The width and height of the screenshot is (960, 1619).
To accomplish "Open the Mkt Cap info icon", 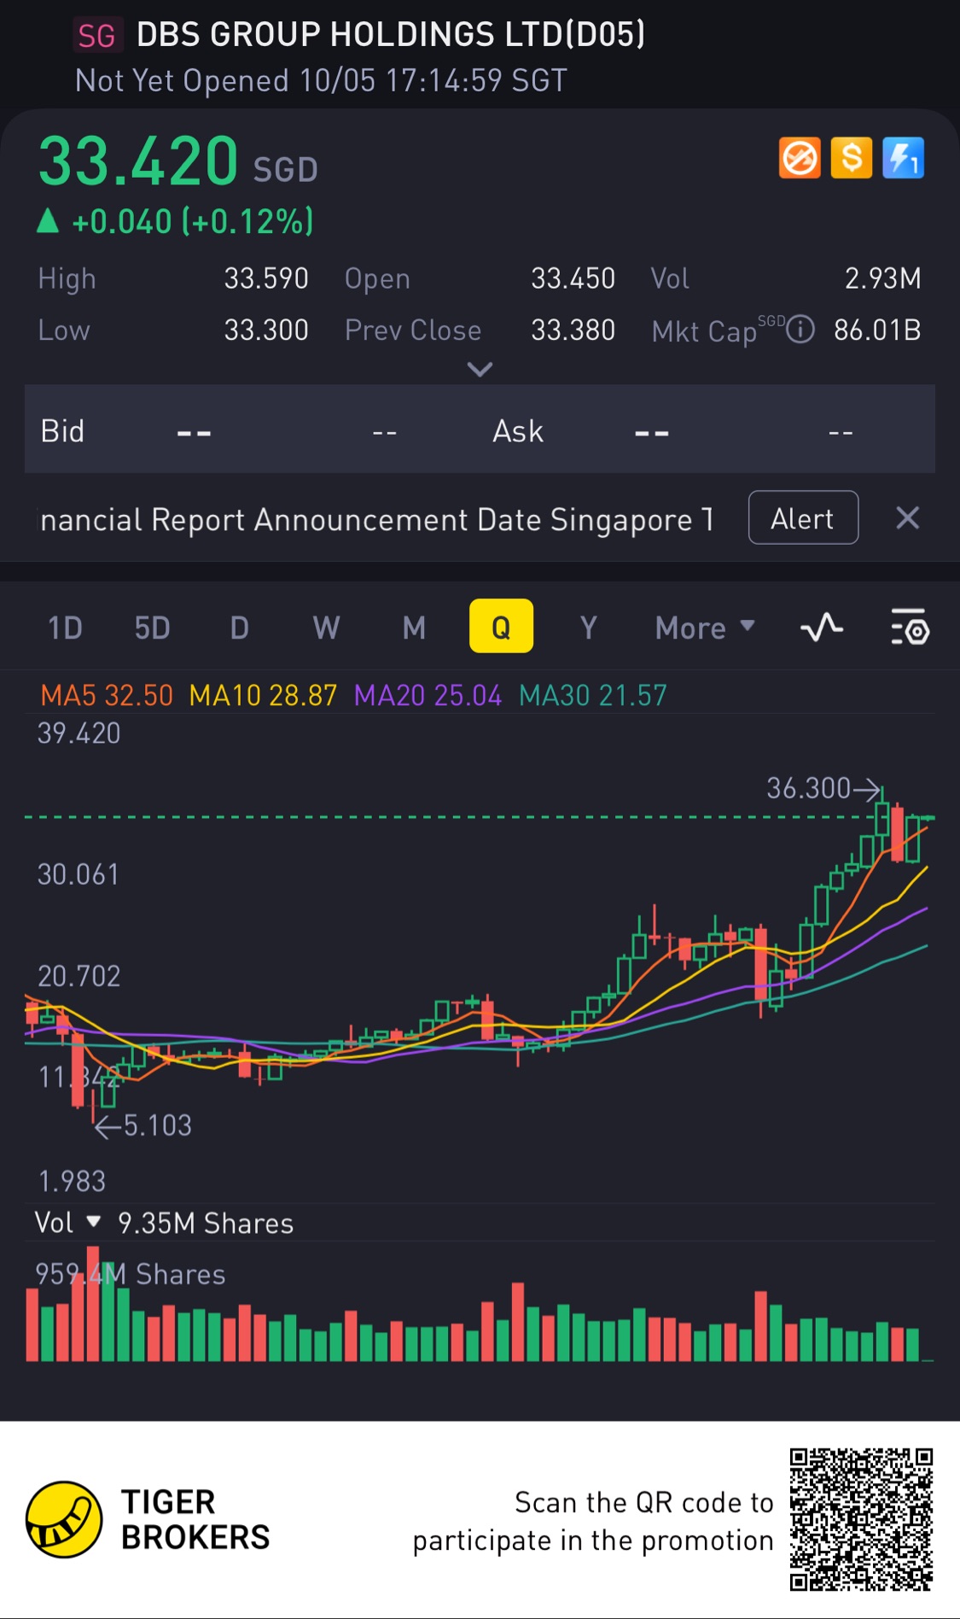I will (800, 329).
